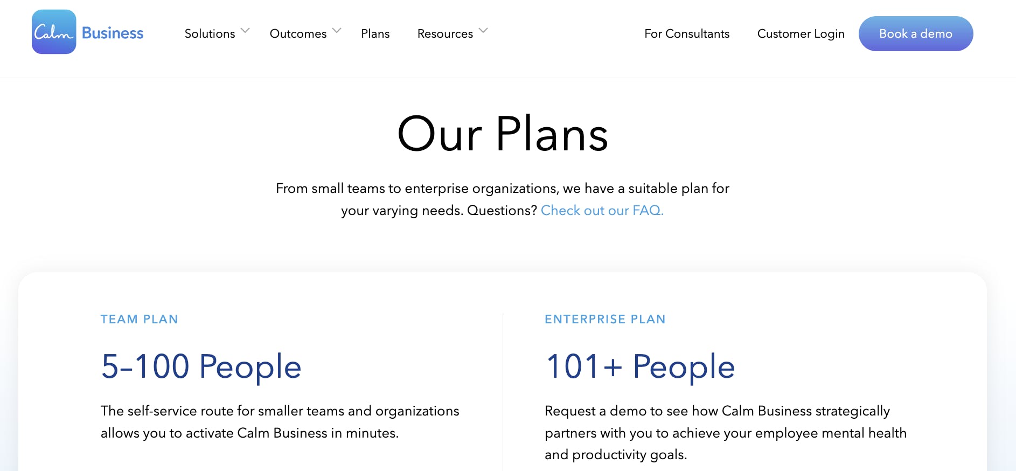The width and height of the screenshot is (1016, 471).
Task: Select the ENTERPRISE PLAN label
Action: [x=605, y=319]
